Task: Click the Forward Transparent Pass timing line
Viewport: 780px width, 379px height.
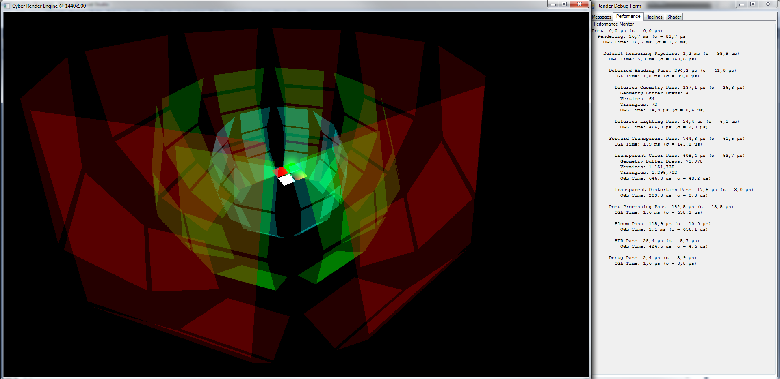Action: [x=676, y=139]
